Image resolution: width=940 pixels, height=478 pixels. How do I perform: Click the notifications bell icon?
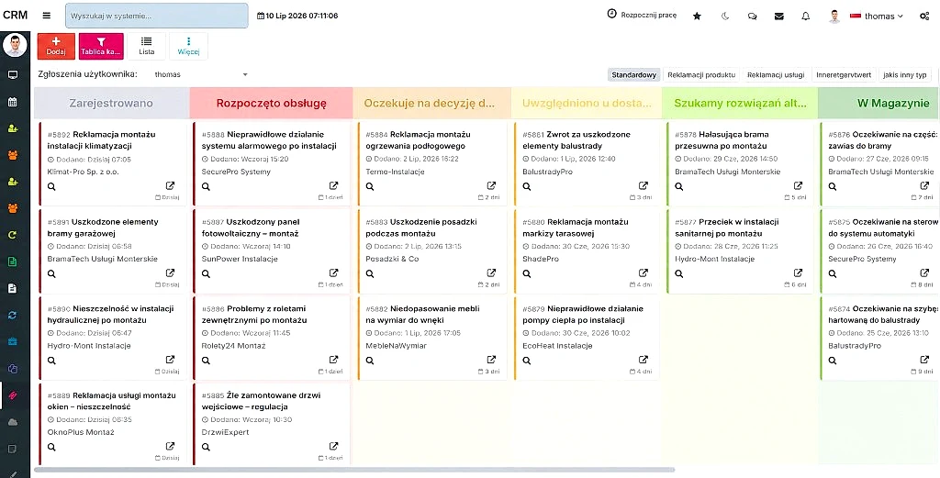click(x=806, y=17)
